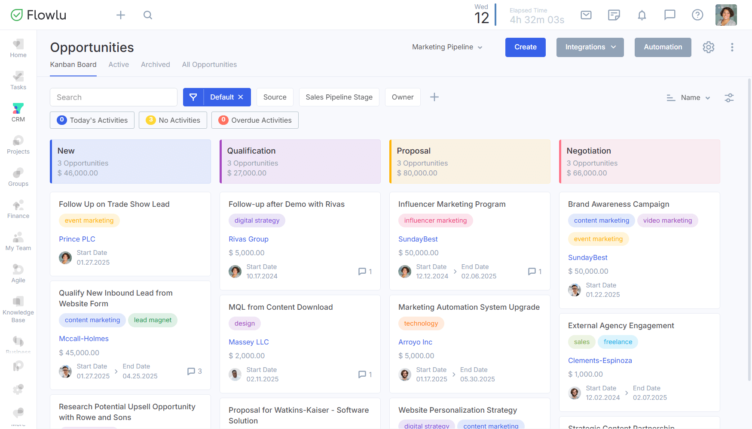This screenshot has width=752, height=429.
Task: Open Rivas Group company link
Action: coord(248,239)
